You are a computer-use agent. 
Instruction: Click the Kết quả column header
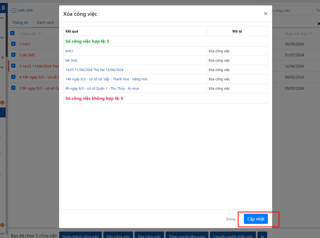[135, 31]
